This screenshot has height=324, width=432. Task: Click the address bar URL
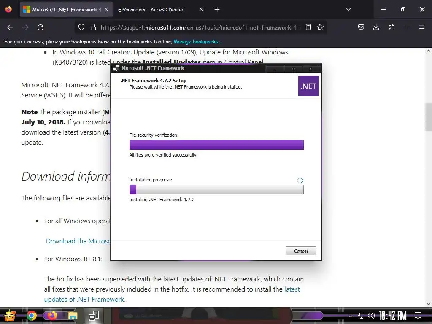tap(199, 27)
